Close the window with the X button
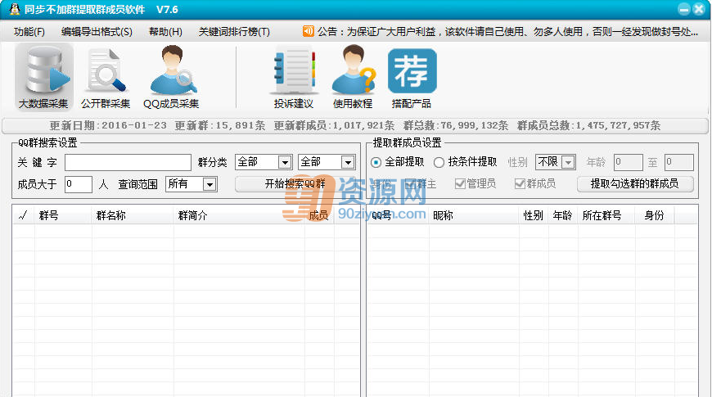 [699, 9]
